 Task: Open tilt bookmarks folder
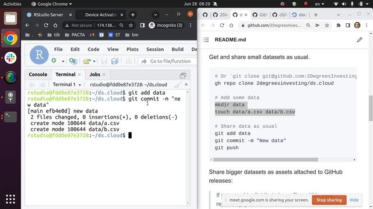pos(54,35)
